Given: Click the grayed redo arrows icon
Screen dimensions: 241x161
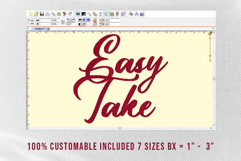Looking at the screenshot, I should click(70, 14).
